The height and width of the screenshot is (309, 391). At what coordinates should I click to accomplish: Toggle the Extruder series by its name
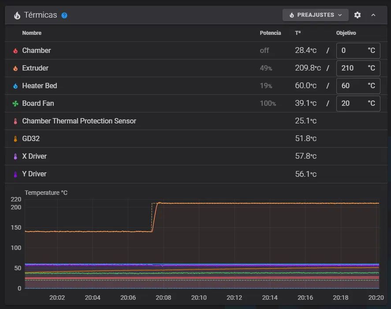click(x=35, y=68)
